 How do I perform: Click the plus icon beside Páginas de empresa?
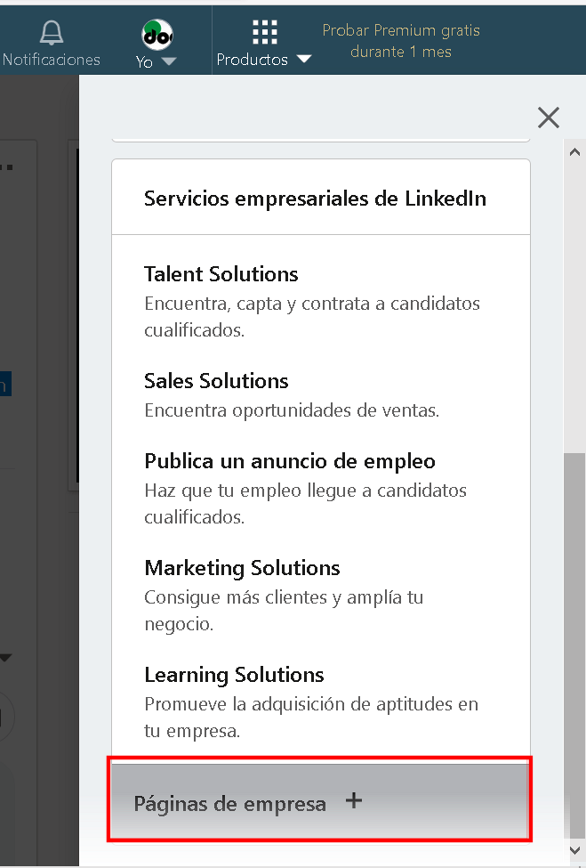354,800
